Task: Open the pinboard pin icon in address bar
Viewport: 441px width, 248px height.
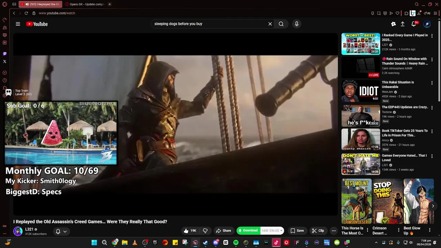Action: coord(372,13)
